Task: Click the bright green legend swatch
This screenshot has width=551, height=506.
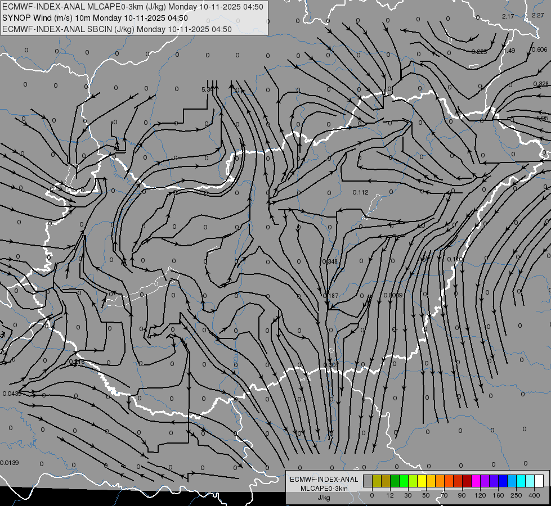Action: (404, 481)
